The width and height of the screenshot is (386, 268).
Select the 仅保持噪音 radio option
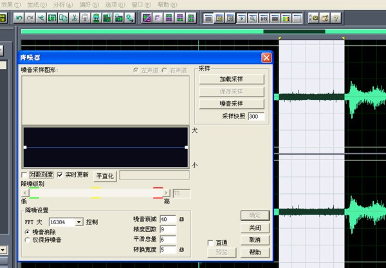[x=27, y=240]
